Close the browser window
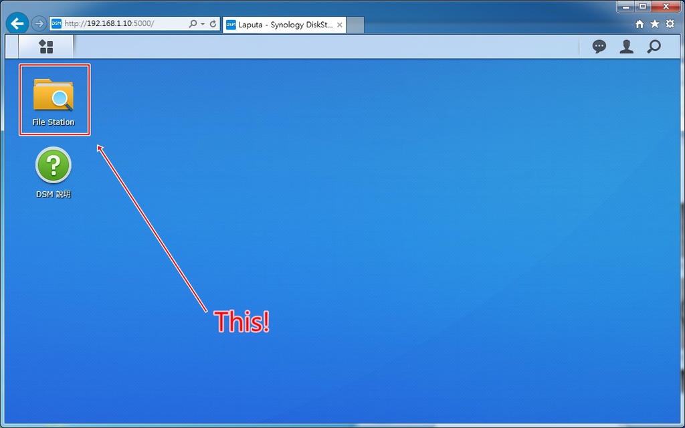The image size is (685, 428). click(x=666, y=7)
